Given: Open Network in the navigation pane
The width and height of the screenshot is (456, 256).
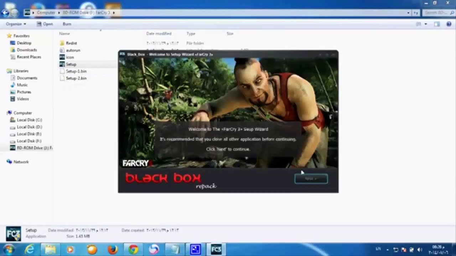Looking at the screenshot, I should [21, 162].
